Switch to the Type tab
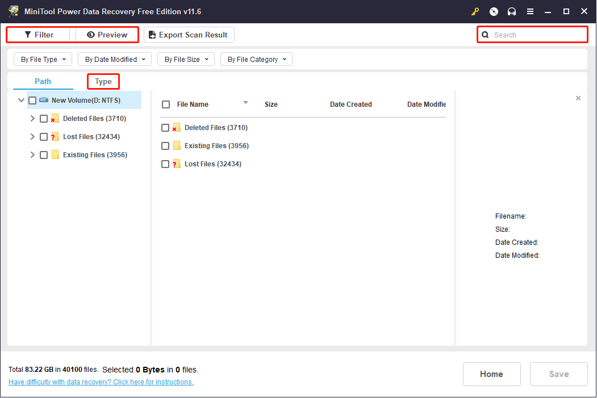The width and height of the screenshot is (597, 398). (103, 81)
